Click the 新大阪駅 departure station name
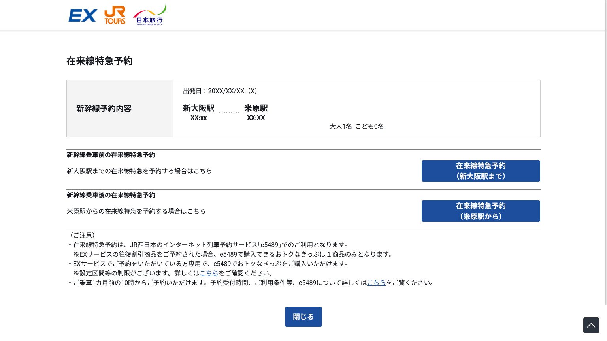Screen dimensions: 607x341 click(198, 108)
